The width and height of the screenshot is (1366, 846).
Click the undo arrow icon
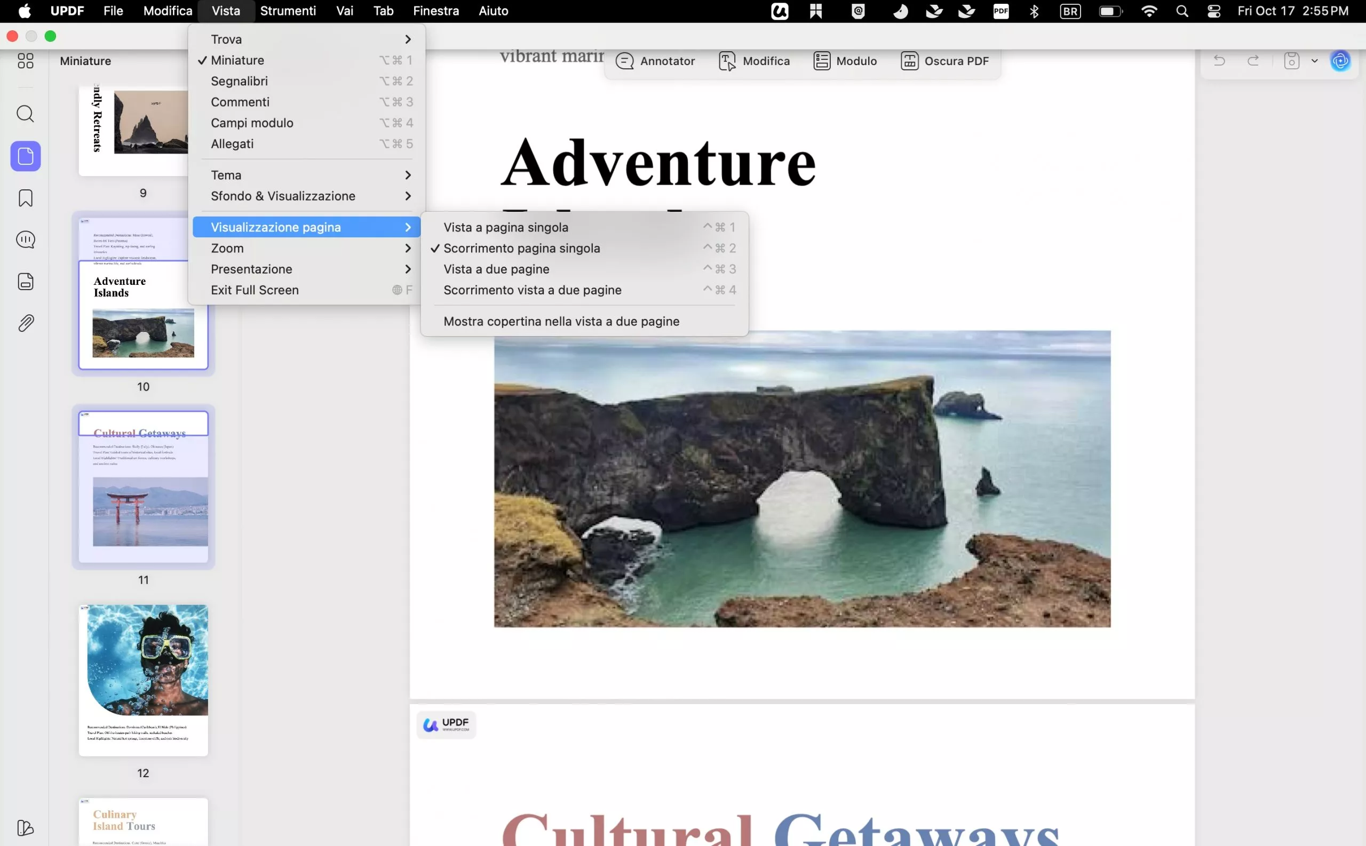point(1219,61)
